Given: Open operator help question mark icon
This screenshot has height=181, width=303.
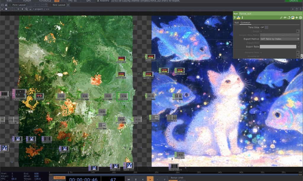Looking at the screenshot, I should pyautogui.click(x=234, y=17).
